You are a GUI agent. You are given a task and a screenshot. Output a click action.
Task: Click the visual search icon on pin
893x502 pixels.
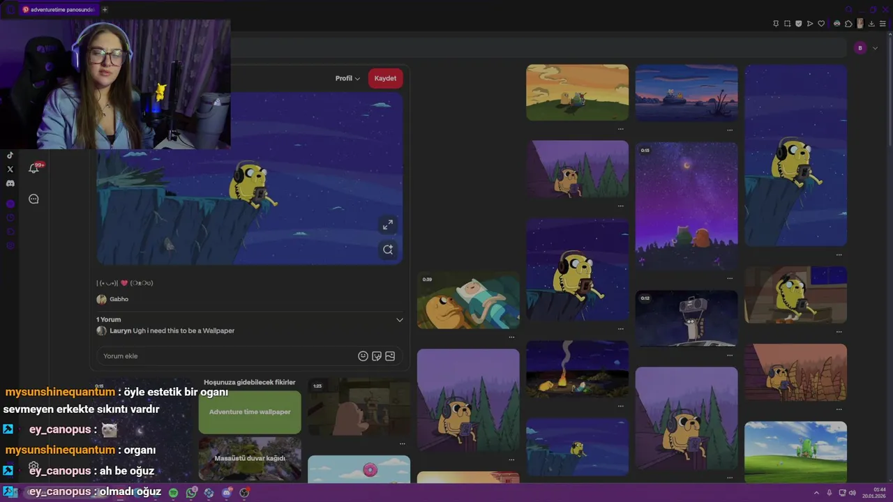point(388,249)
